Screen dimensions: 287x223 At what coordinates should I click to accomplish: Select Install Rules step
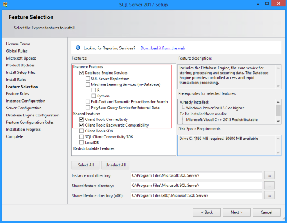tap(16, 80)
